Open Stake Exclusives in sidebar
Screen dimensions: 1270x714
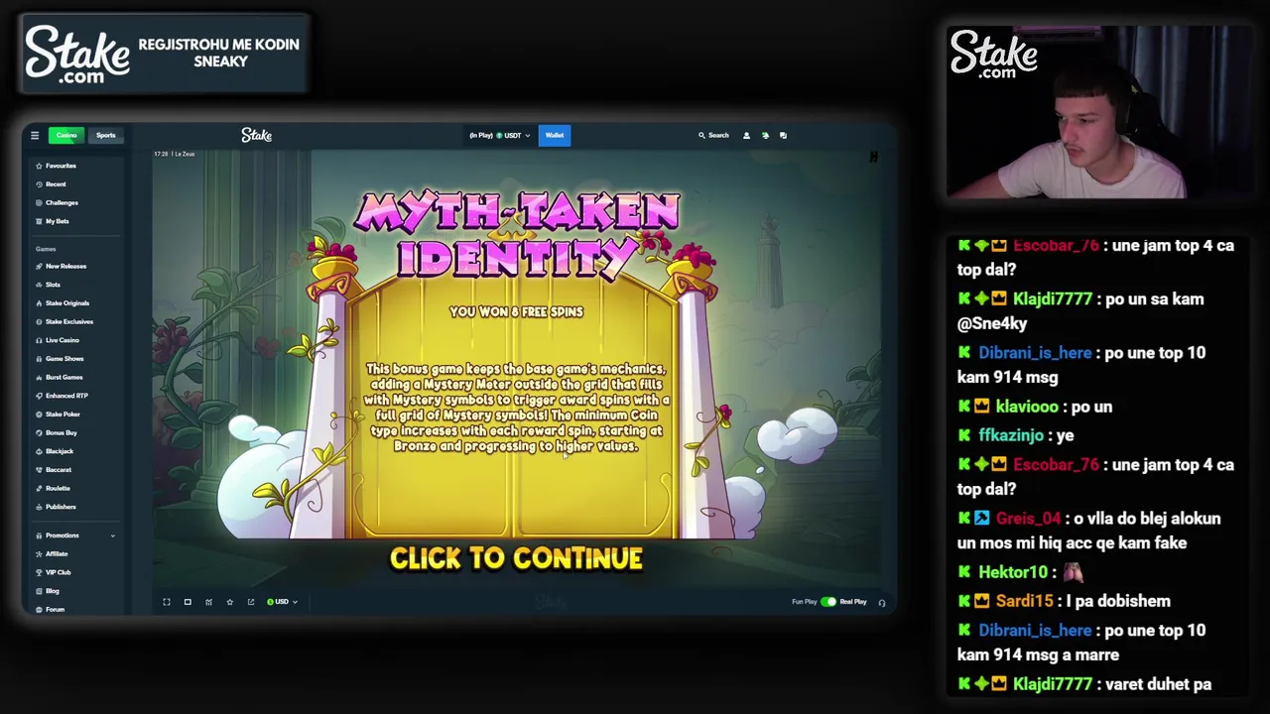coord(64,321)
